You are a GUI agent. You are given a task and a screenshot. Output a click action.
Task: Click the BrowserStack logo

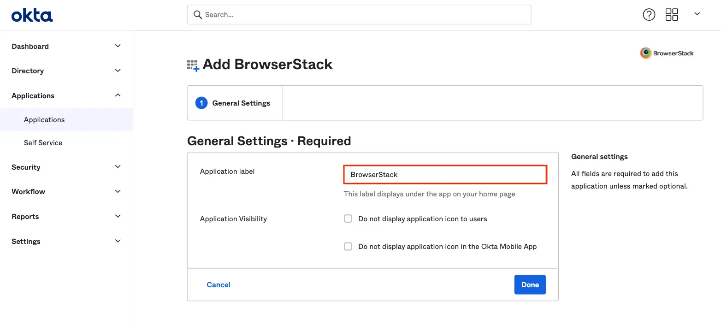[667, 53]
